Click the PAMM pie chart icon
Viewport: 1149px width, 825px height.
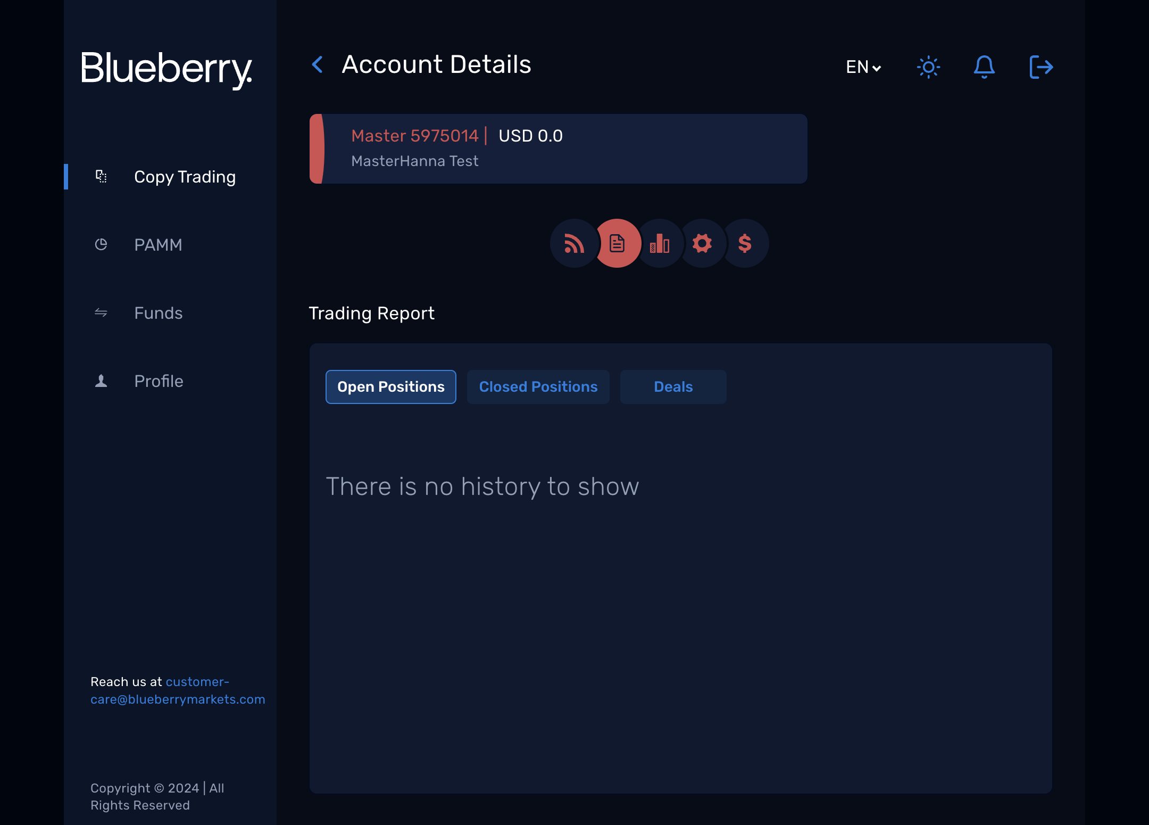coord(101,244)
